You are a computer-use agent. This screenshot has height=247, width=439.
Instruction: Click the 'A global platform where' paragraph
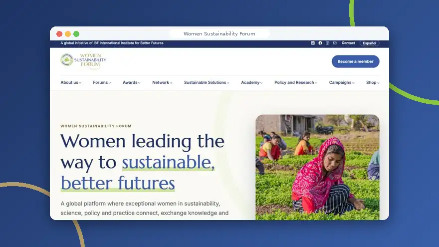click(x=145, y=208)
